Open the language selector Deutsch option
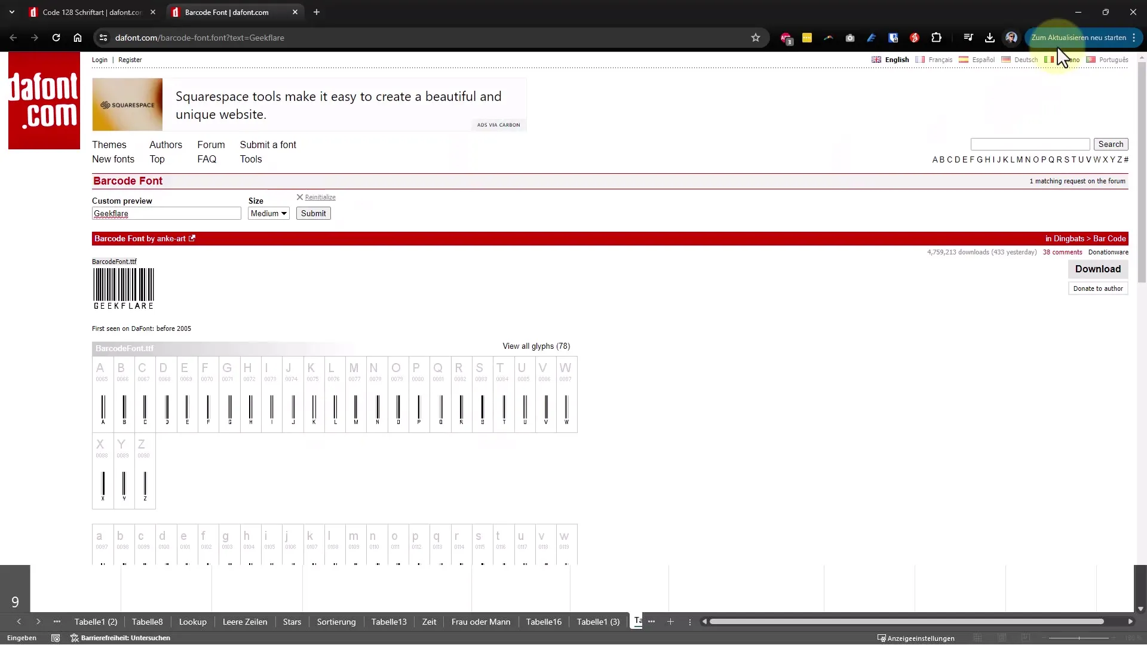 click(1026, 60)
